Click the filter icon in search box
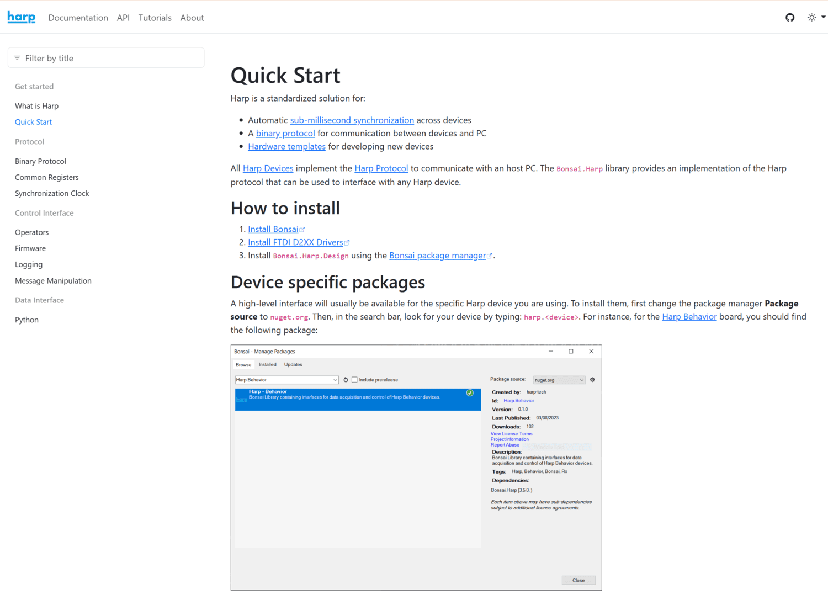The width and height of the screenshot is (828, 595). tap(17, 58)
